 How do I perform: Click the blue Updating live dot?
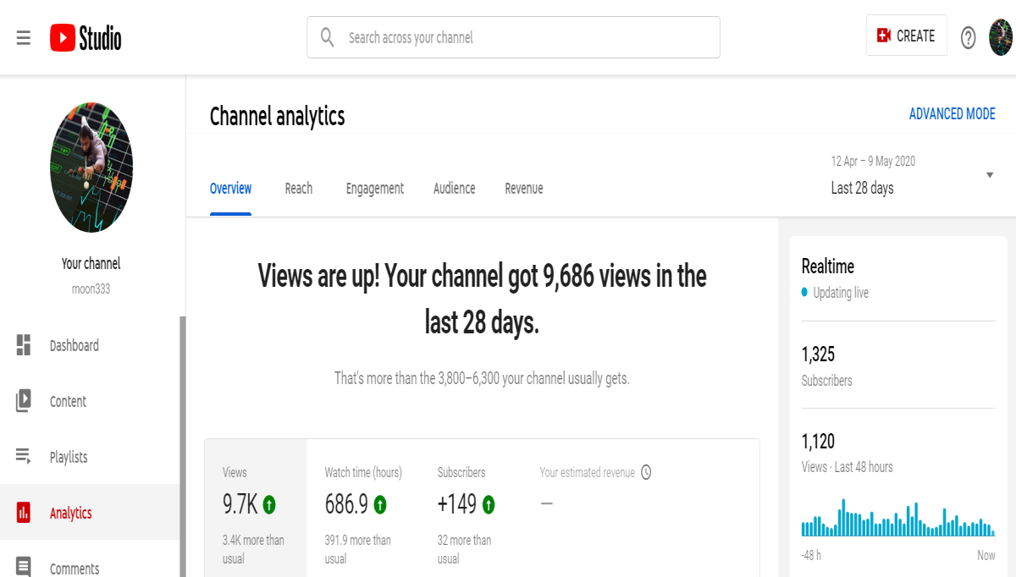coord(804,293)
